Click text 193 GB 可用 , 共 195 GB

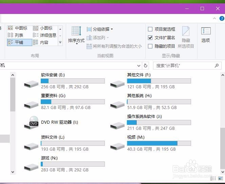(x=65, y=149)
